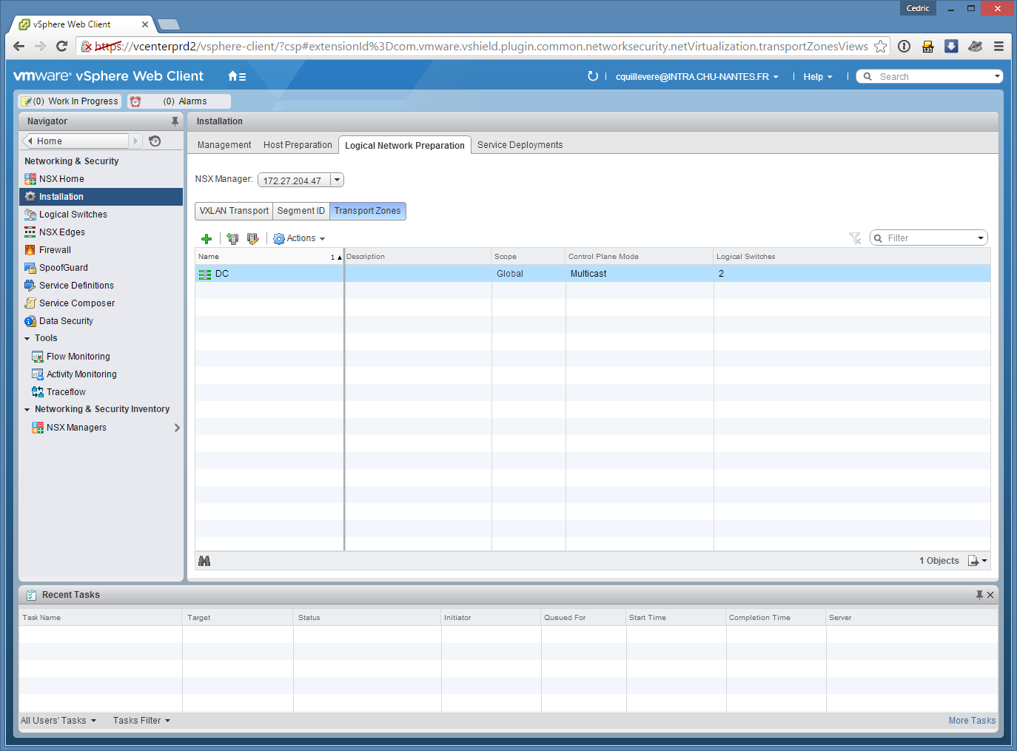Pin the Navigator panel
Image resolution: width=1017 pixels, height=751 pixels.
click(x=175, y=121)
